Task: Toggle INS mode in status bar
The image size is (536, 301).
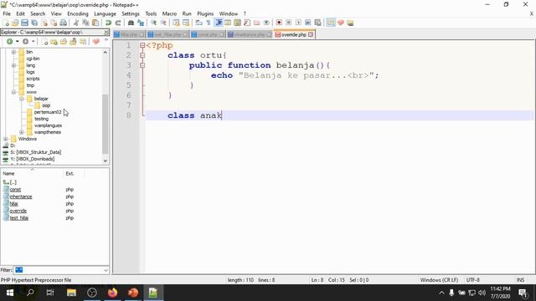Action: coord(520,280)
